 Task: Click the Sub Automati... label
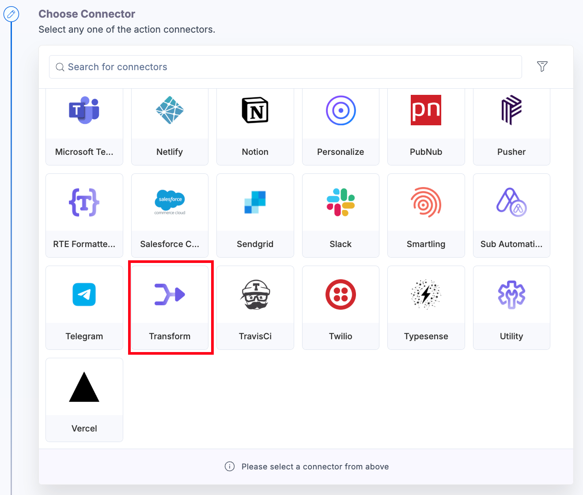click(511, 244)
